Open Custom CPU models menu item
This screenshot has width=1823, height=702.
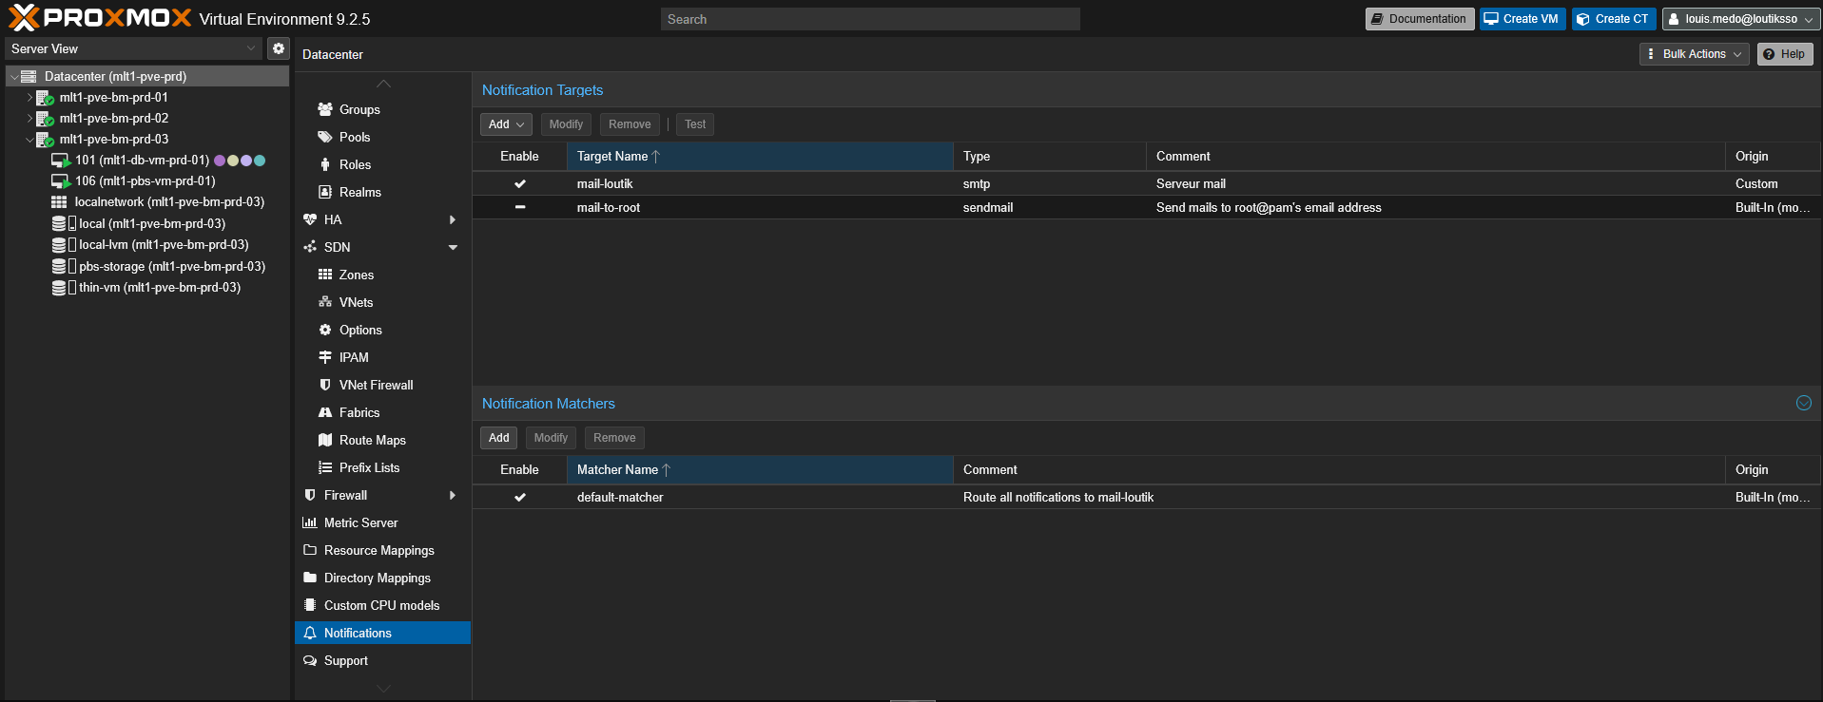[x=383, y=605]
